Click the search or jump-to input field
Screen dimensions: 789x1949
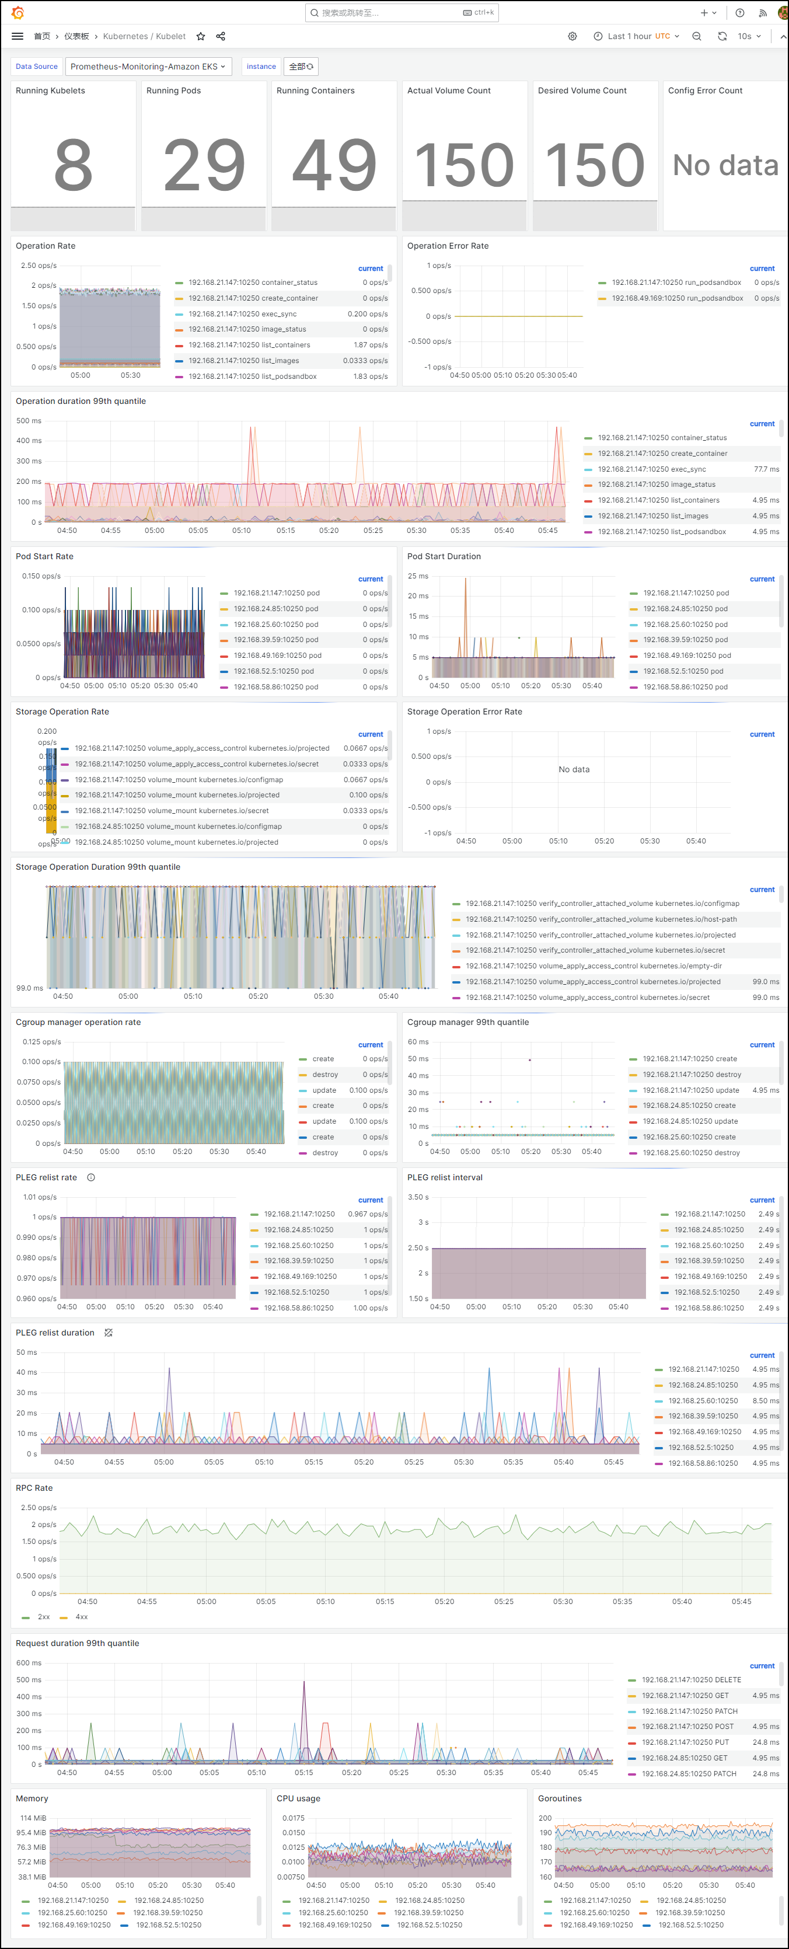(402, 13)
